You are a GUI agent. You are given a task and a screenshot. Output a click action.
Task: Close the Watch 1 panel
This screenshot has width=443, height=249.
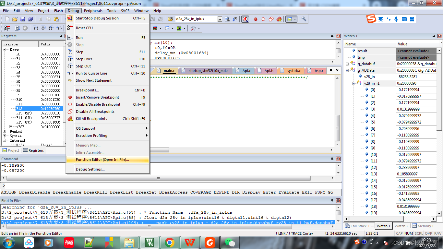click(x=439, y=36)
